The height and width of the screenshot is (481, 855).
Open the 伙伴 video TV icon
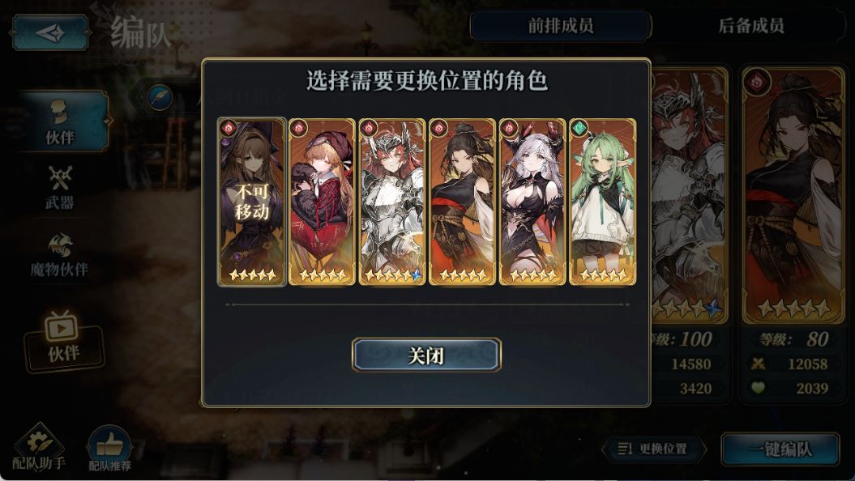point(62,338)
